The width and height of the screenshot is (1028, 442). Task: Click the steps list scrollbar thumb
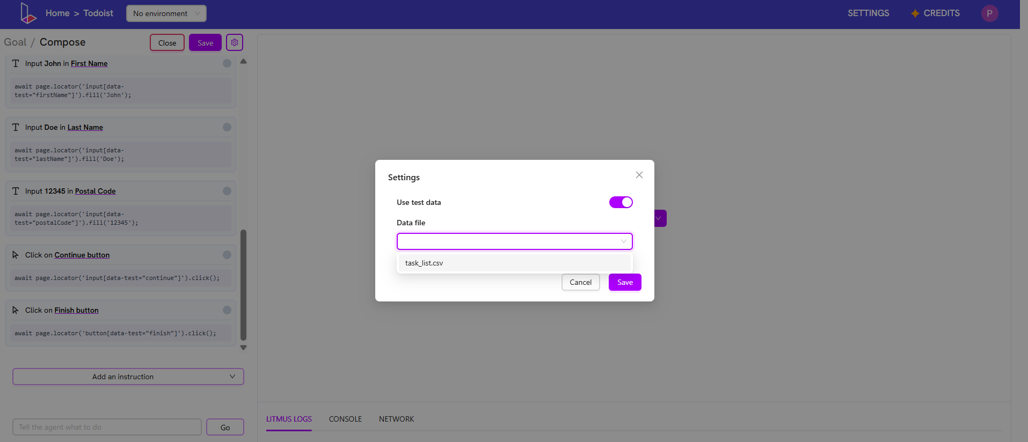click(x=244, y=285)
